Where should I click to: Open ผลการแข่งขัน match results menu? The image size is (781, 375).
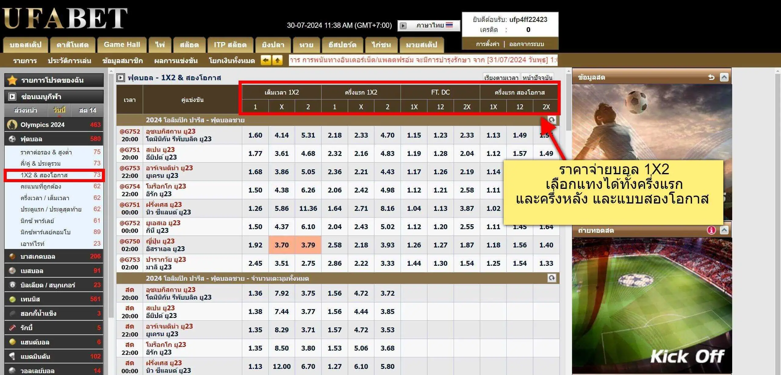[x=176, y=61]
